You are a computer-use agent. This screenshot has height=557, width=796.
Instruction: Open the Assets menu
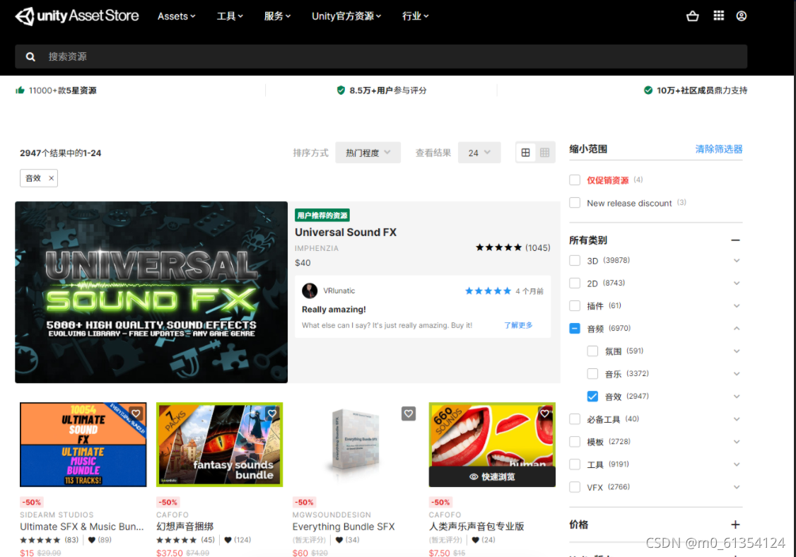point(176,16)
